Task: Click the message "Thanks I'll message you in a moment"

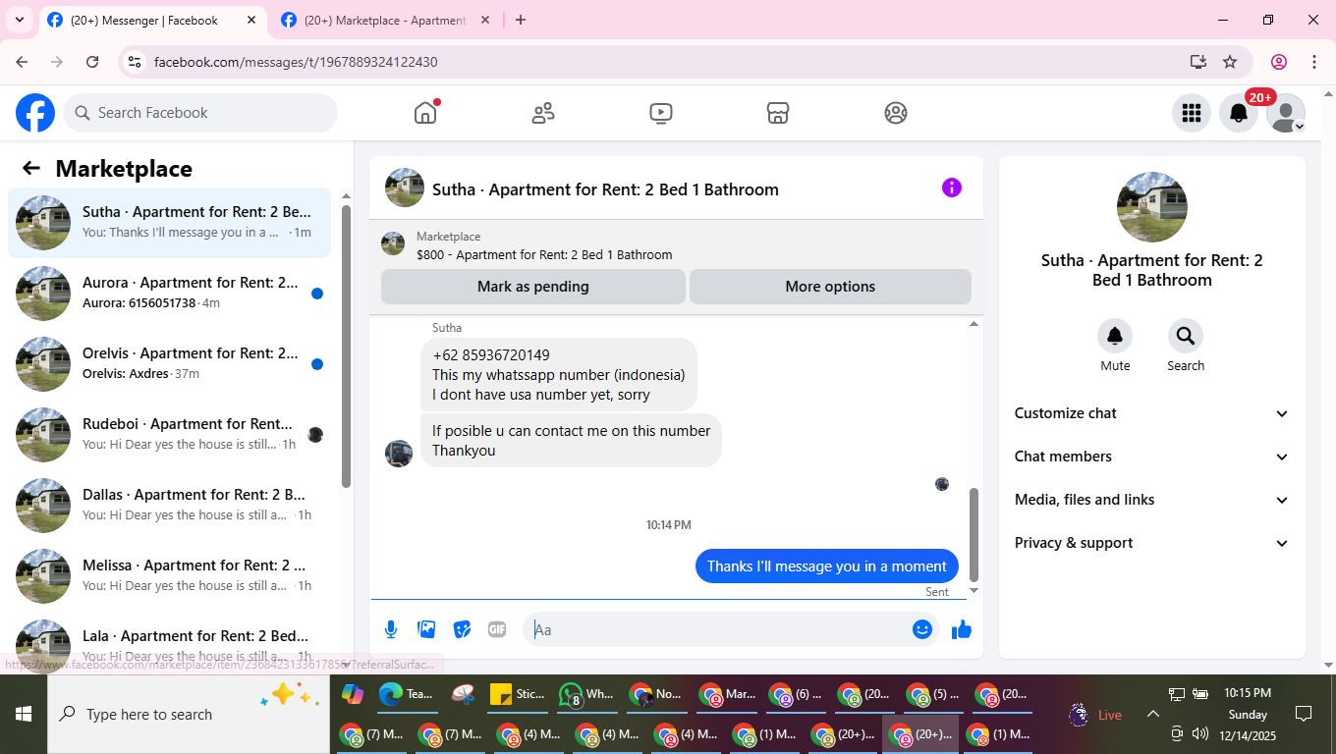Action: coord(827,566)
